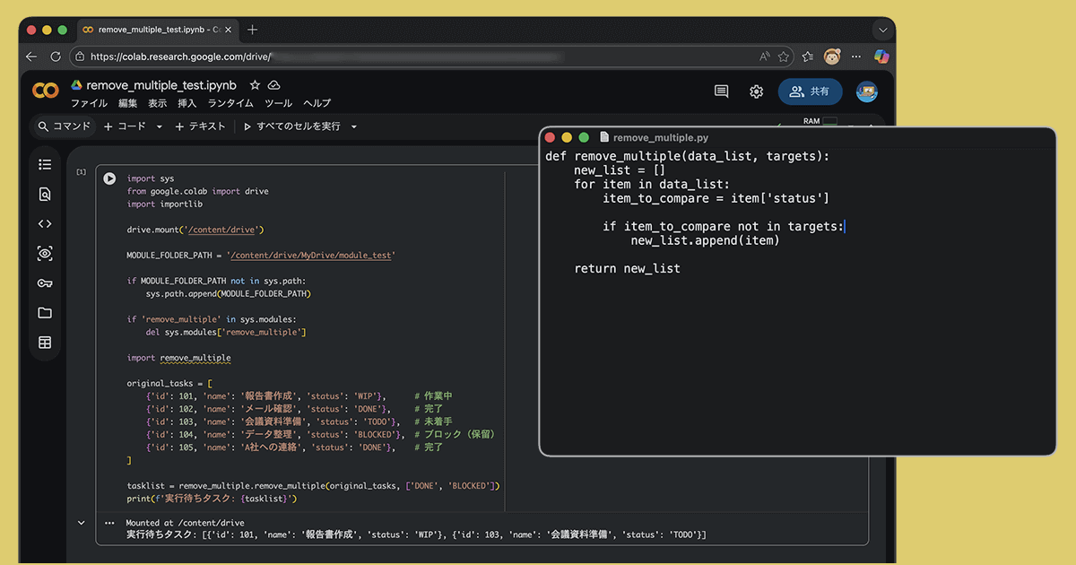Viewport: 1076px width, 565px height.
Task: Open Colab settings via the gear icon
Action: click(x=756, y=91)
